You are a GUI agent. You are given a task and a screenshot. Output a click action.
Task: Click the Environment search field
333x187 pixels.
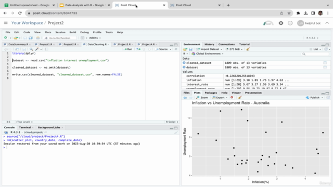click(x=315, y=54)
